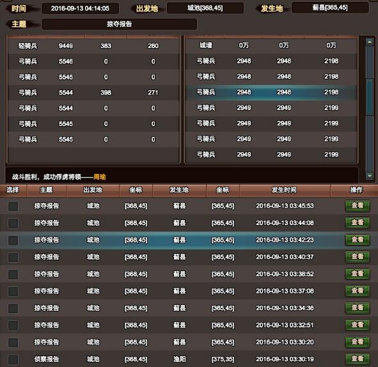Tick checkbox for the 03:45:53 report
The image size is (378, 367).
pyautogui.click(x=13, y=207)
